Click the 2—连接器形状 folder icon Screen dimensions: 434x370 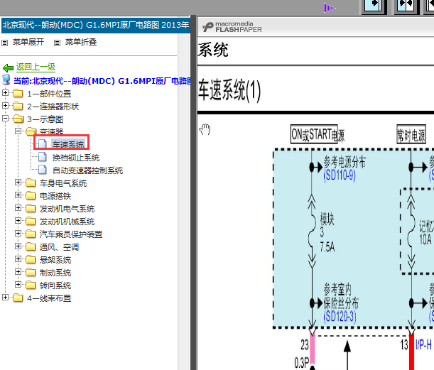click(18, 106)
